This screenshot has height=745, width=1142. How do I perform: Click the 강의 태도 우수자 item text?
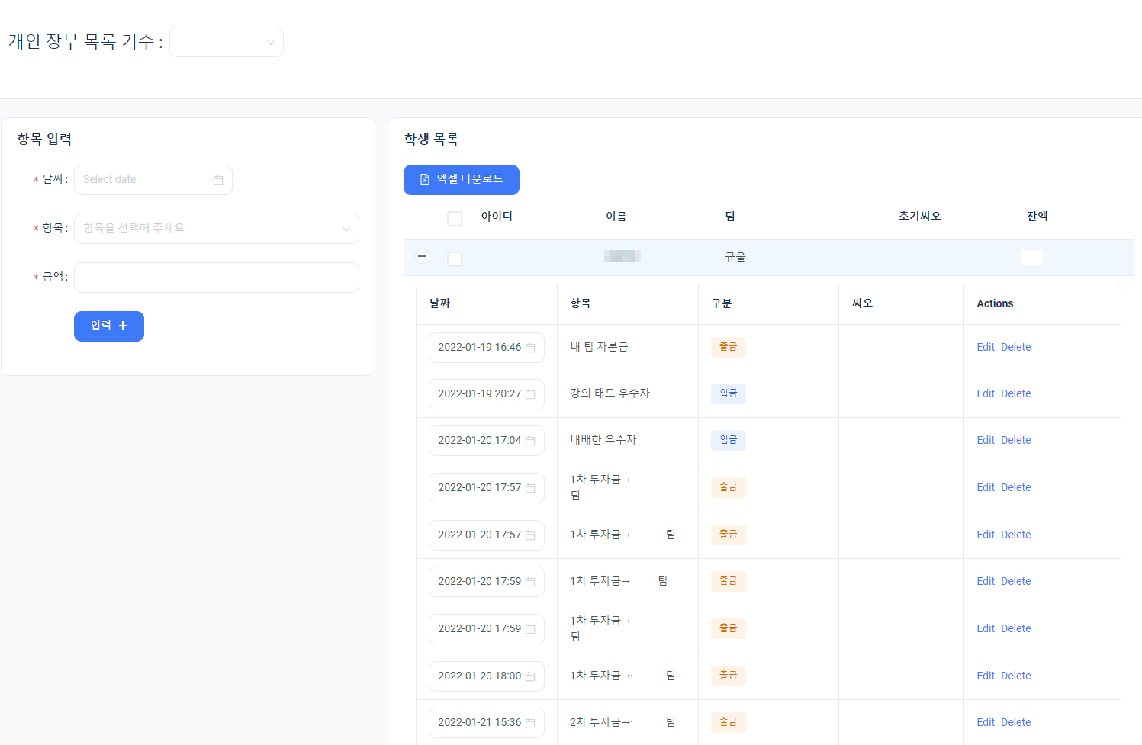[610, 393]
